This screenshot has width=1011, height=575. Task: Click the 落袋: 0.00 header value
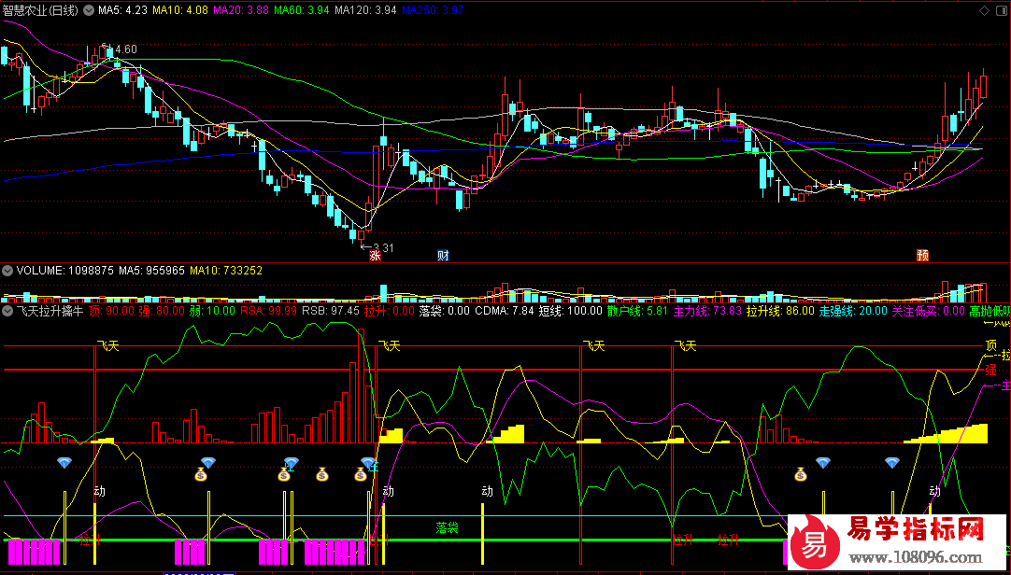click(445, 312)
